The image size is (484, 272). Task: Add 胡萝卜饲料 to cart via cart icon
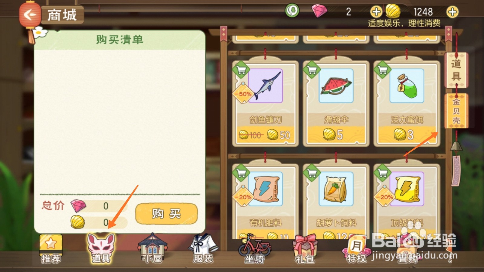pyautogui.click(x=312, y=173)
